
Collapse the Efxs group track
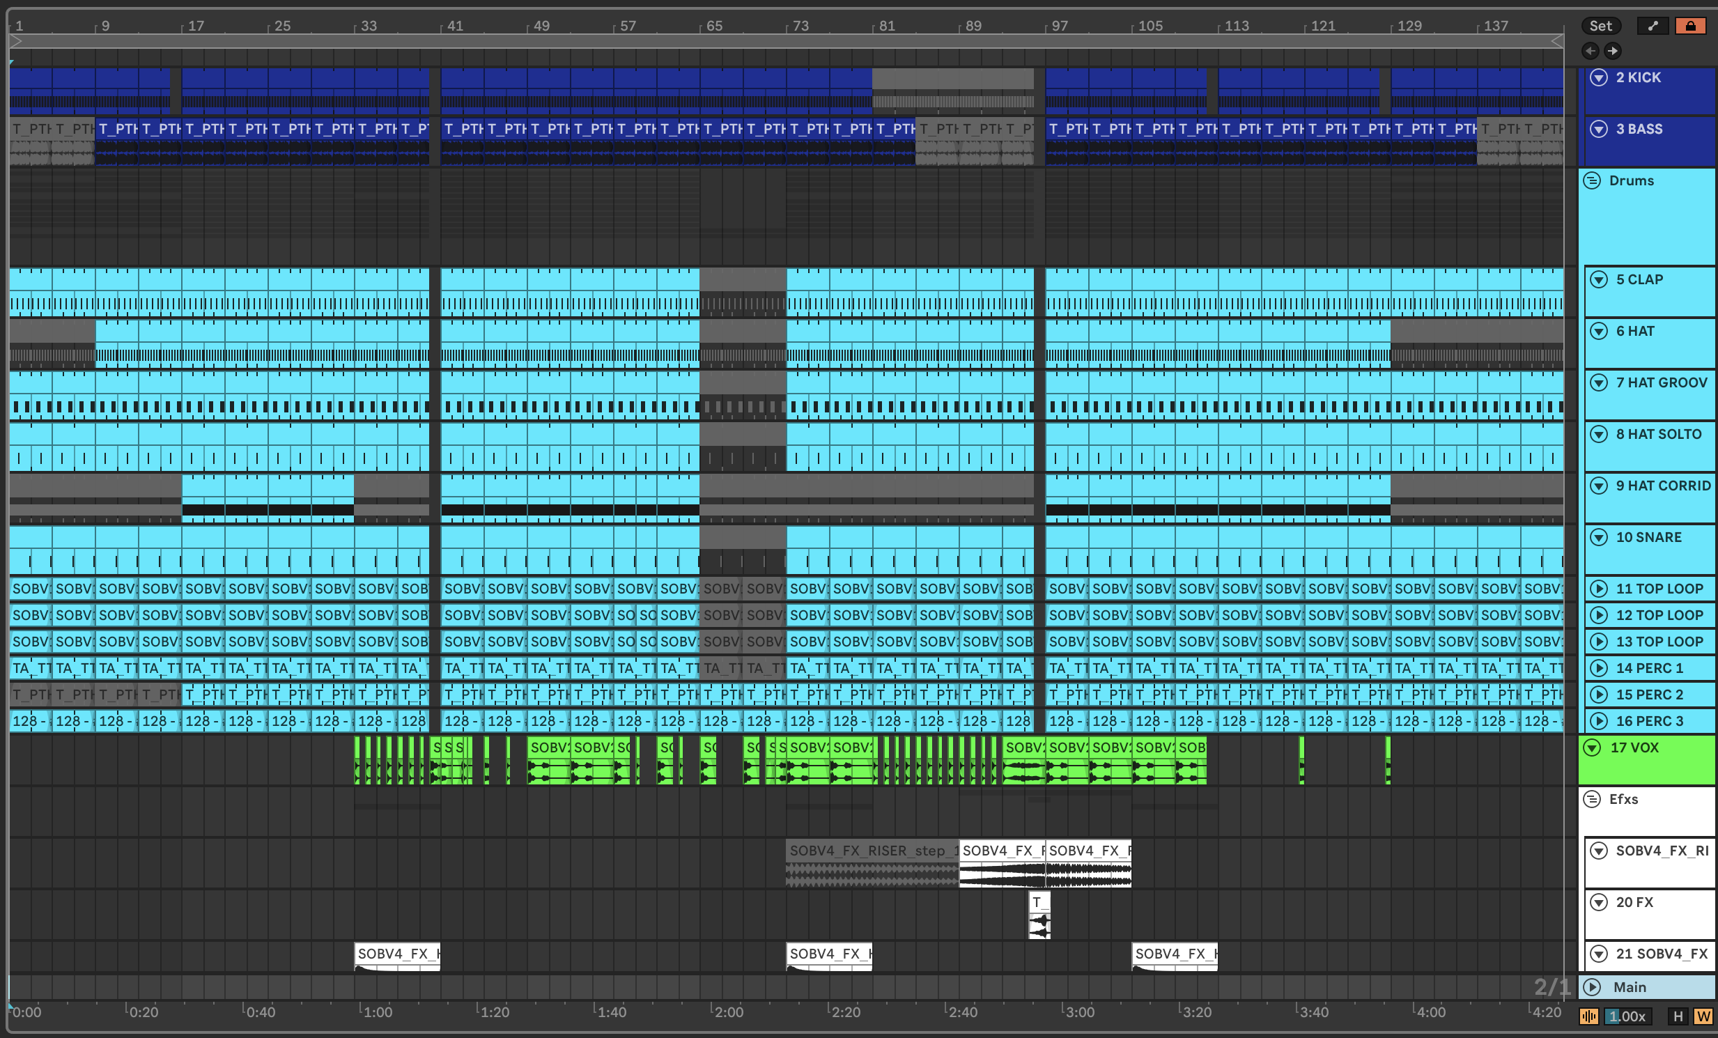(x=1592, y=799)
